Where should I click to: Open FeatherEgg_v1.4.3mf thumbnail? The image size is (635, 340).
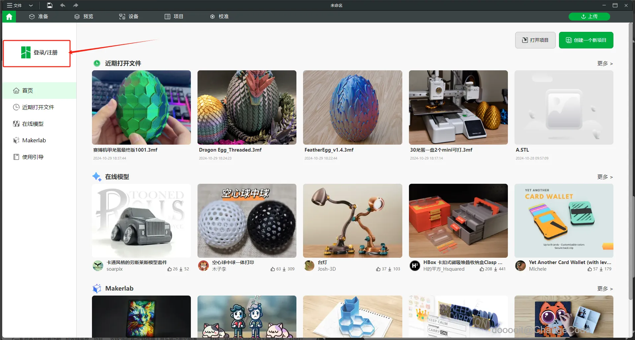tap(353, 107)
